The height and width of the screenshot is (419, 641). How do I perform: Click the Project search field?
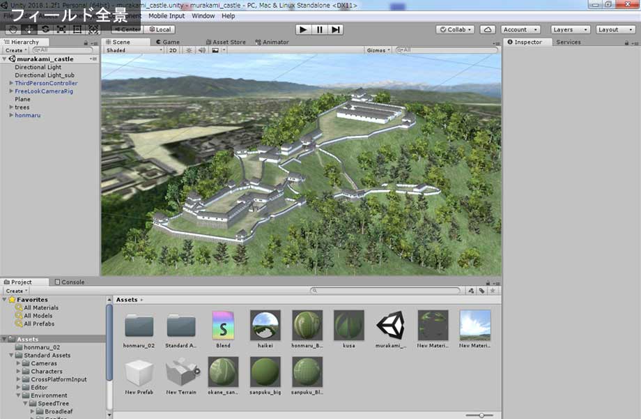click(385, 291)
